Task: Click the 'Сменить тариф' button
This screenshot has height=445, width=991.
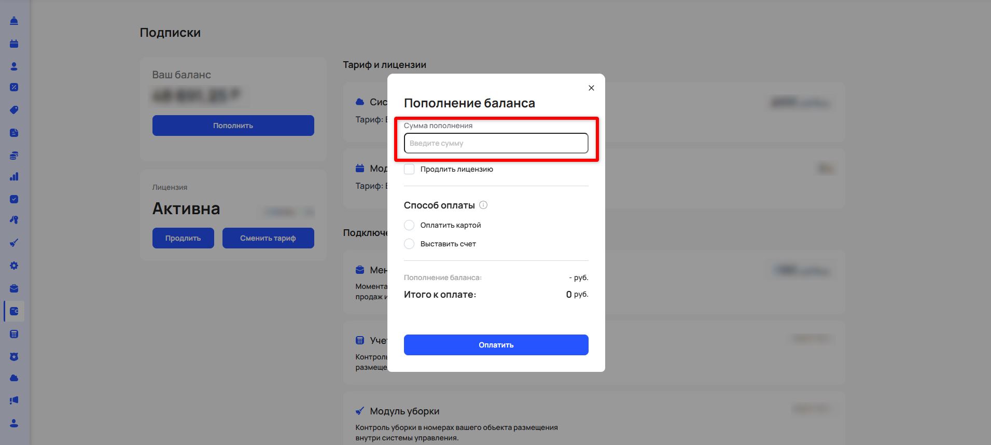Action: (268, 238)
